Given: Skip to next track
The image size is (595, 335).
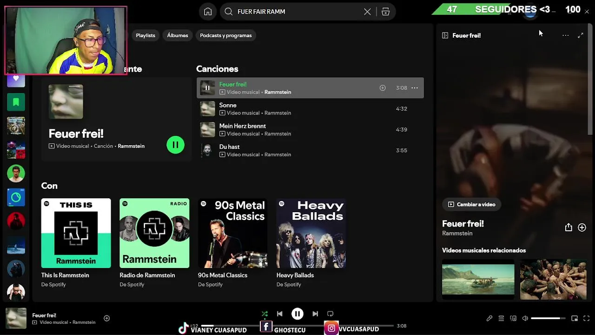Looking at the screenshot, I should pyautogui.click(x=315, y=314).
